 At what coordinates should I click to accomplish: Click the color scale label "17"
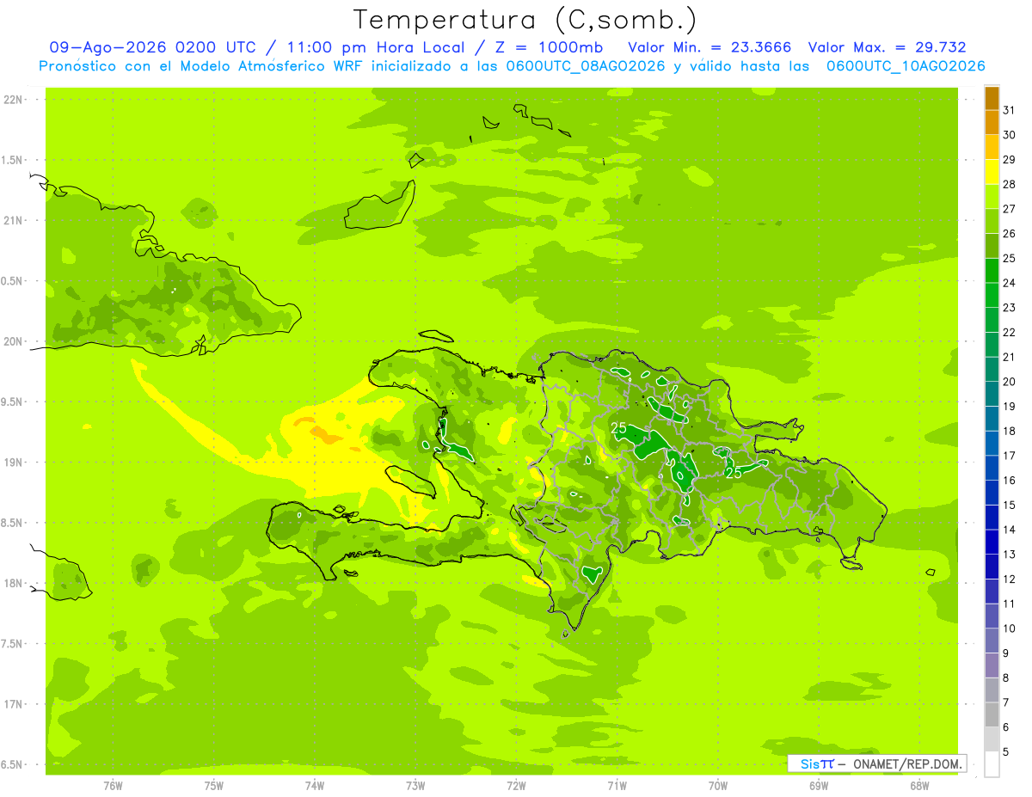coord(1010,455)
